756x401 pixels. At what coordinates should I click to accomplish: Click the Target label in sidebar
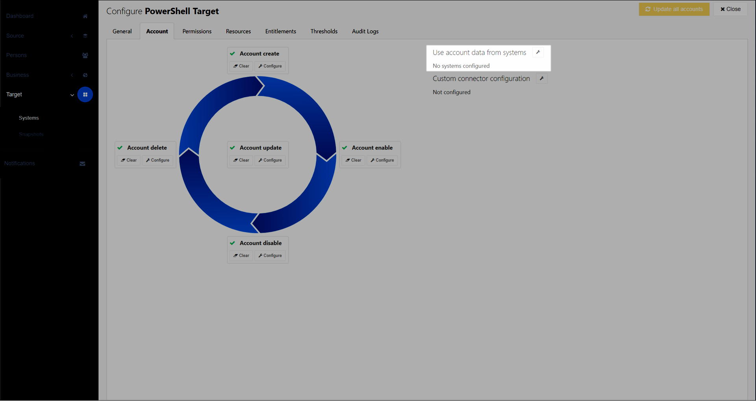tap(14, 94)
